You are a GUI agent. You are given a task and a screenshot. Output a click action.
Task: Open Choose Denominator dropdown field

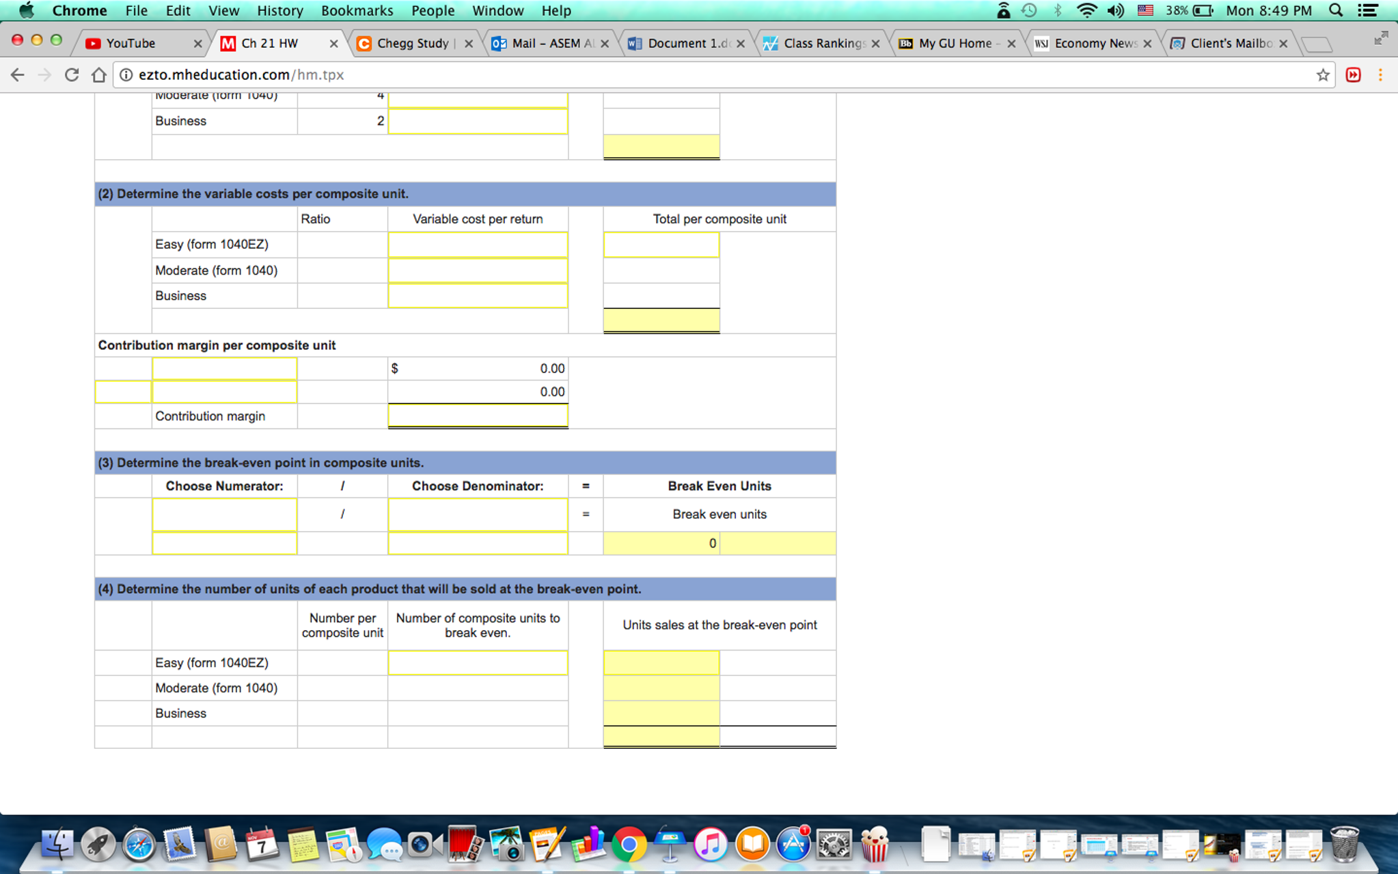tap(477, 515)
